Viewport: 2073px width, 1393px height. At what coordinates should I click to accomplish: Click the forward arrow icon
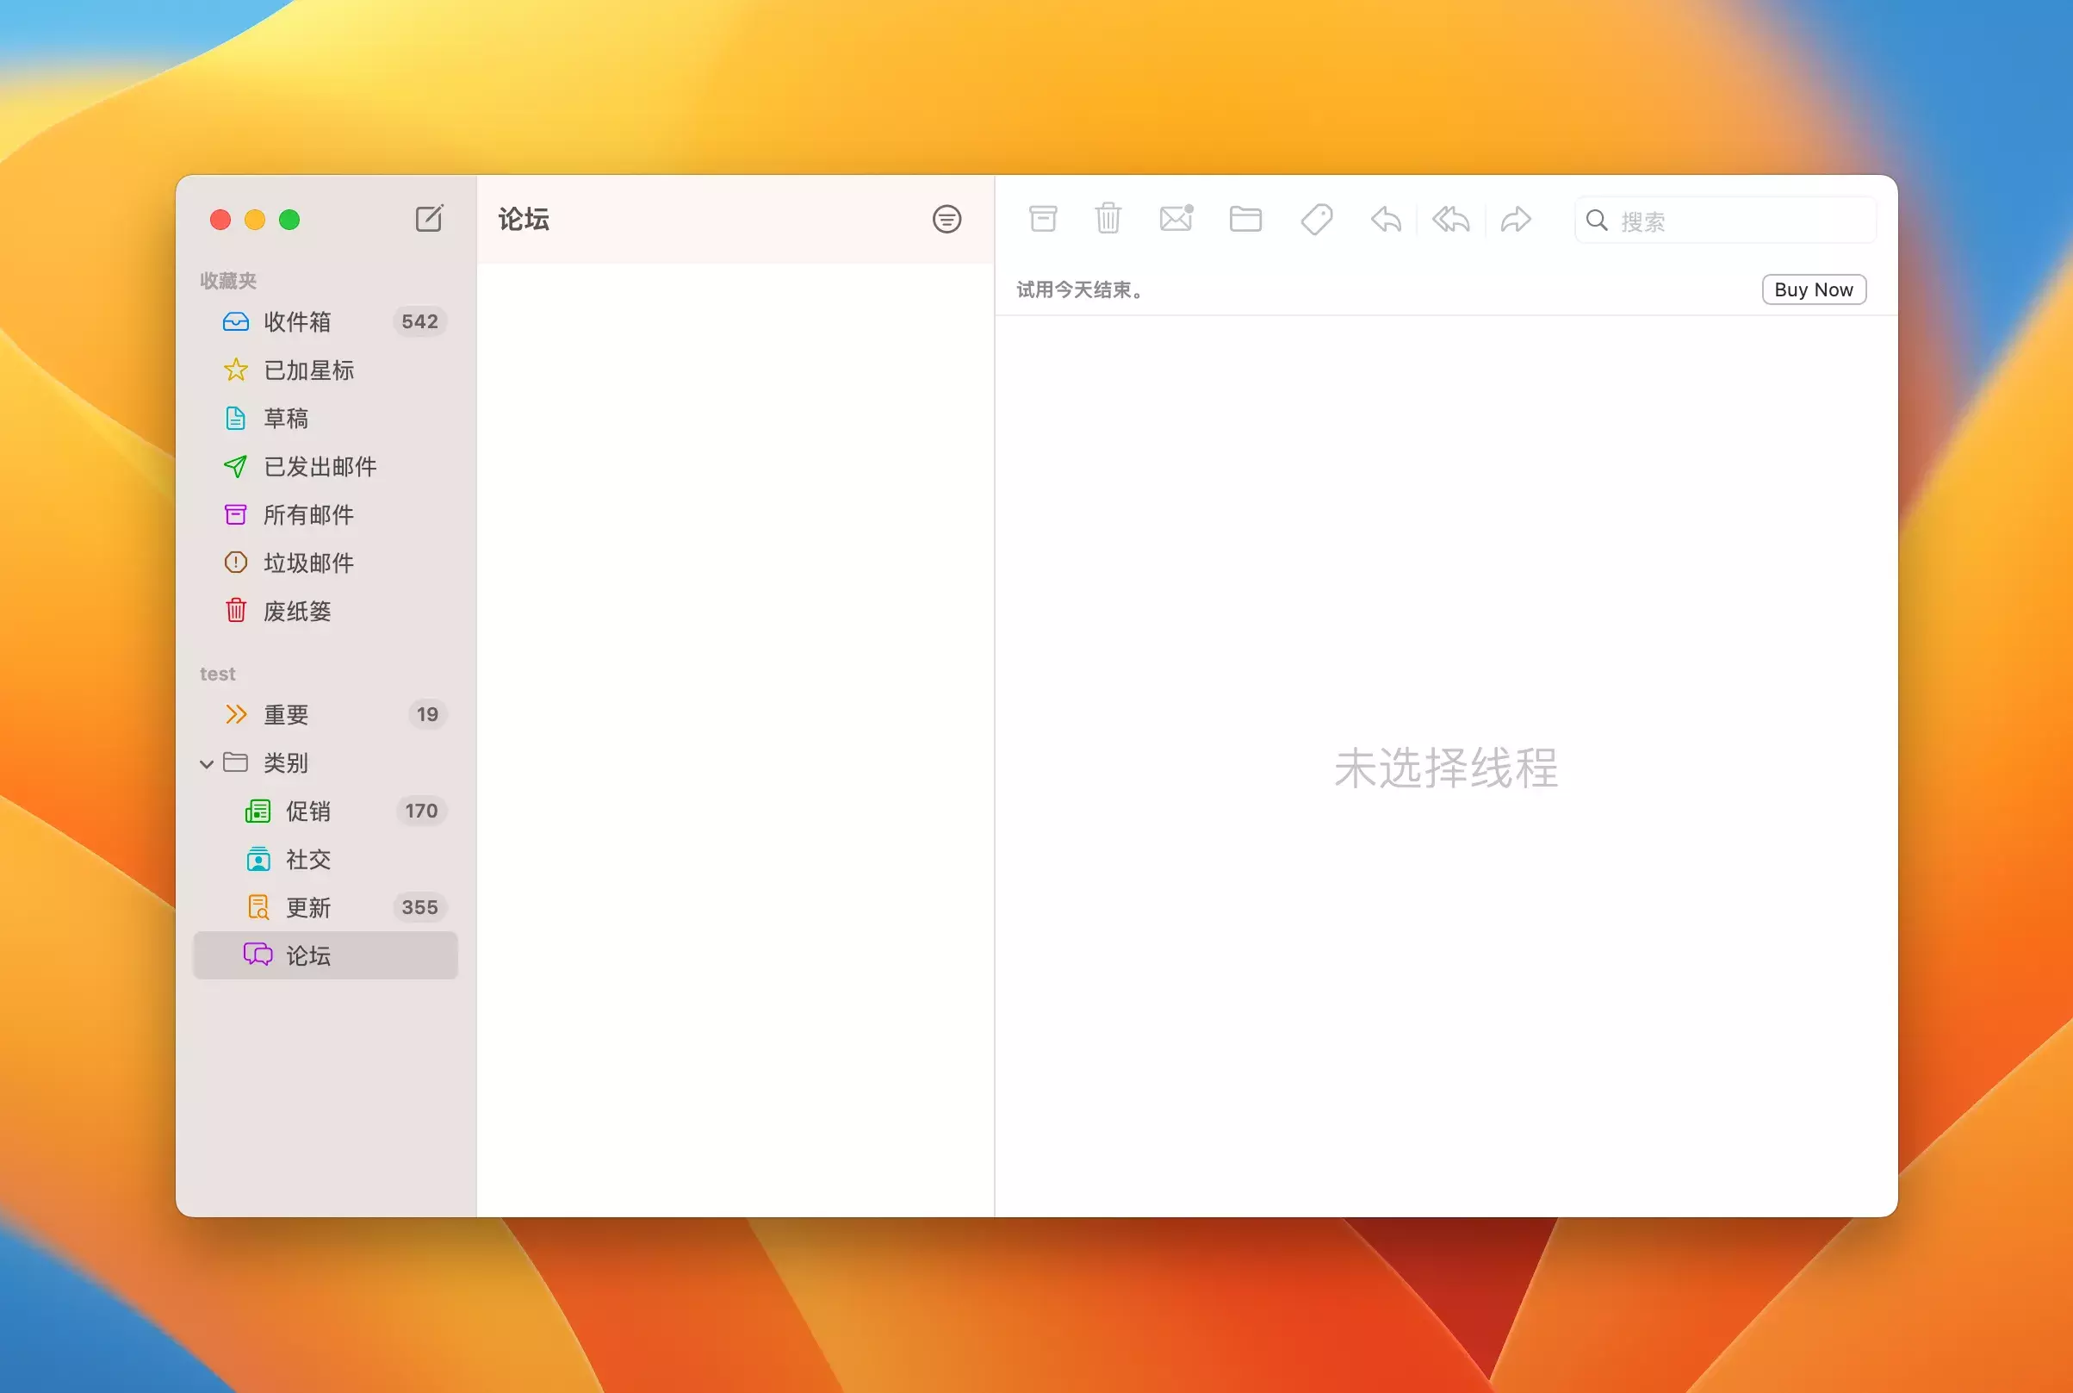pos(1516,220)
